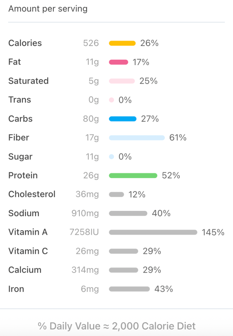Select the gray Sodium bar
Image resolution: width=233 pixels, height=336 pixels.
[x=128, y=213]
